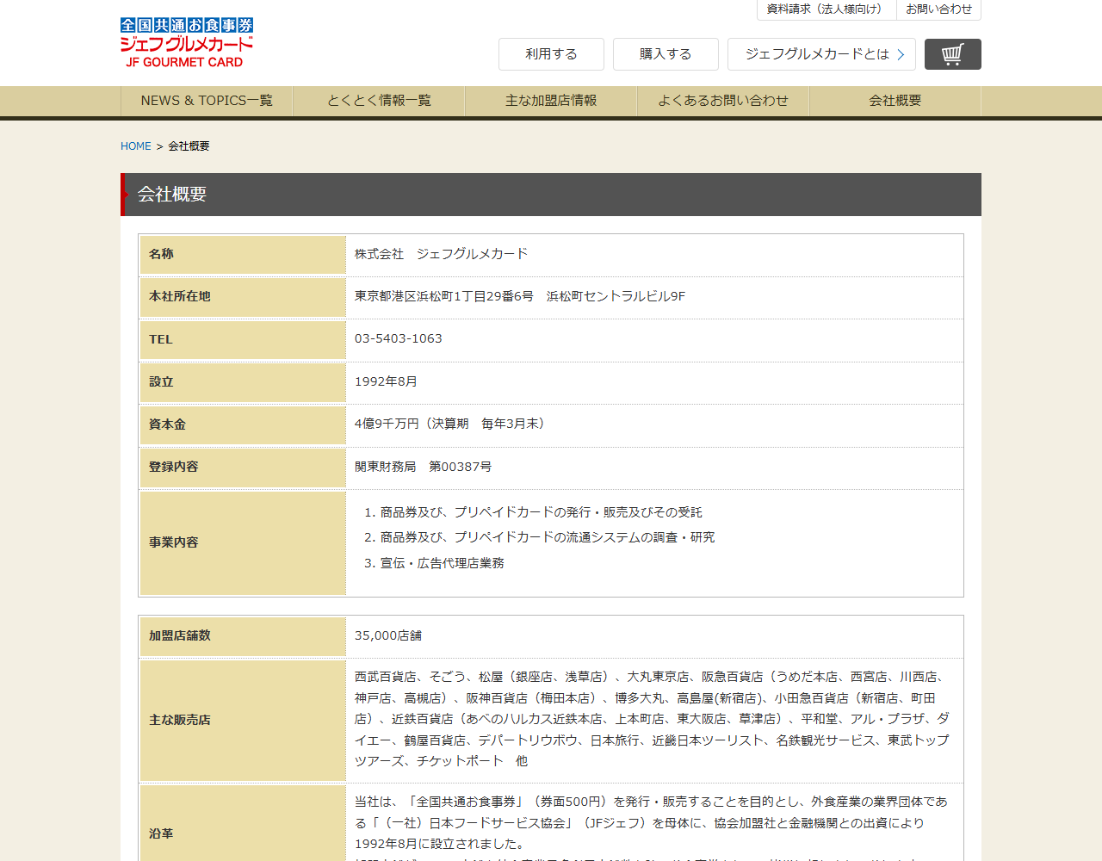Go to NEWS & TOPICS一覧 tab
Viewport: 1102px width, 861px height.
tap(207, 101)
